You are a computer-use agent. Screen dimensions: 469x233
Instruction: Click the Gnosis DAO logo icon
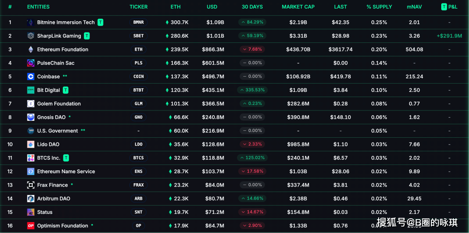31,117
